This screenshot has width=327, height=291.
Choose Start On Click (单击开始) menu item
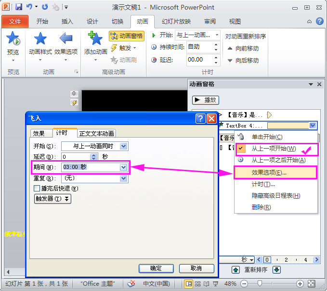coord(276,137)
